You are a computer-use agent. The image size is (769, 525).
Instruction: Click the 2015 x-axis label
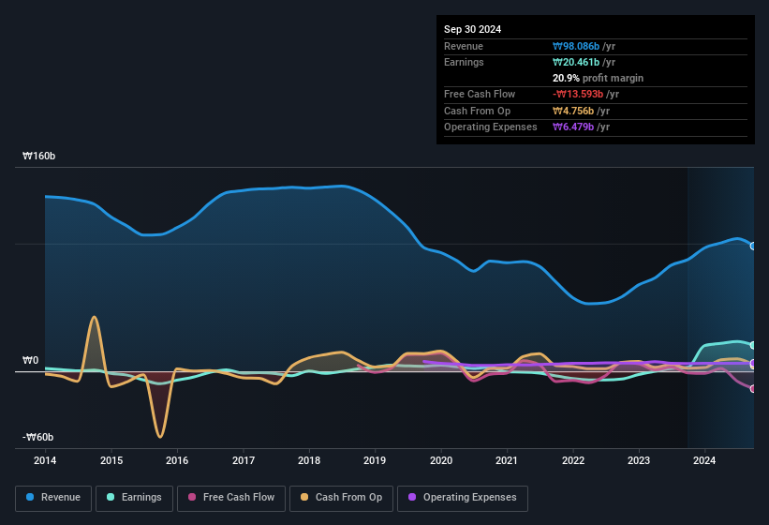tap(111, 460)
